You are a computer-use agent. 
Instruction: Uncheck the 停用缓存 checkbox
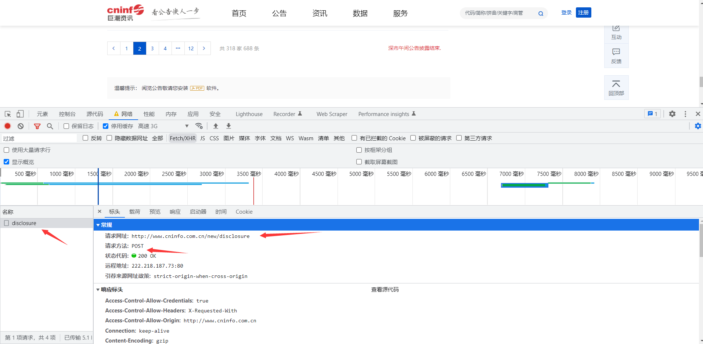[105, 126]
